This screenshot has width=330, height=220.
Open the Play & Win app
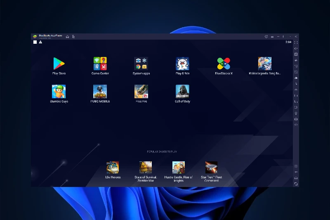[182, 64]
